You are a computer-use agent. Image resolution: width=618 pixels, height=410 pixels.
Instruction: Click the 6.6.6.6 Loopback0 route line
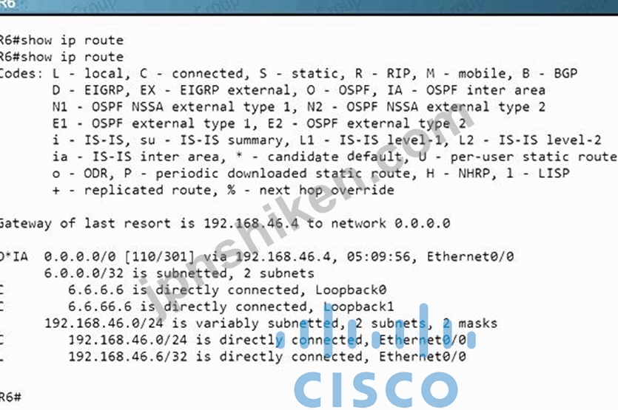point(193,290)
